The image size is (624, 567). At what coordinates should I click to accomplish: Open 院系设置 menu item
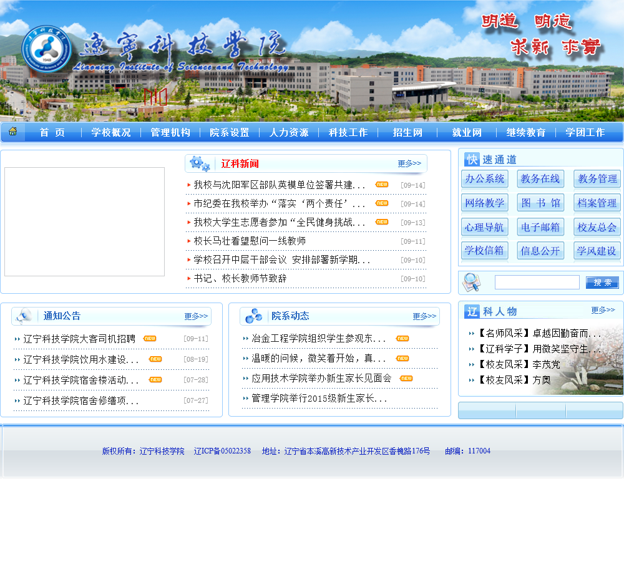click(x=230, y=132)
